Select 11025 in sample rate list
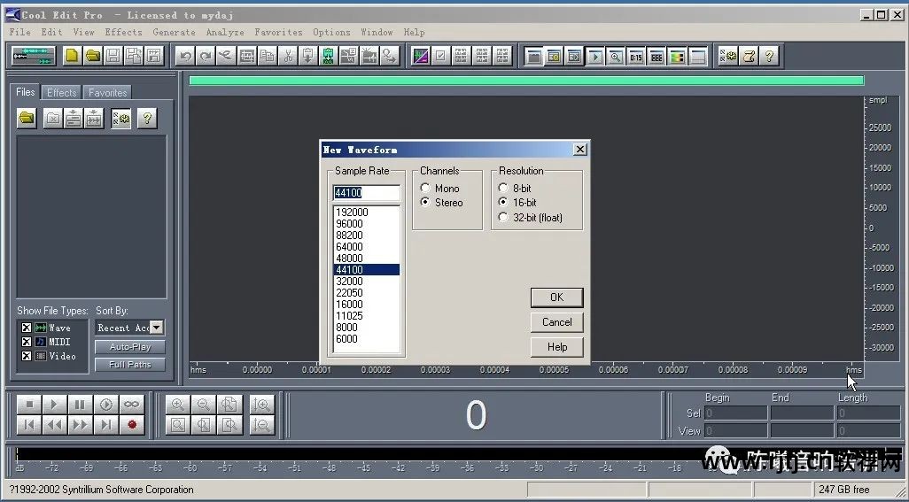909x502 pixels. pos(367,315)
